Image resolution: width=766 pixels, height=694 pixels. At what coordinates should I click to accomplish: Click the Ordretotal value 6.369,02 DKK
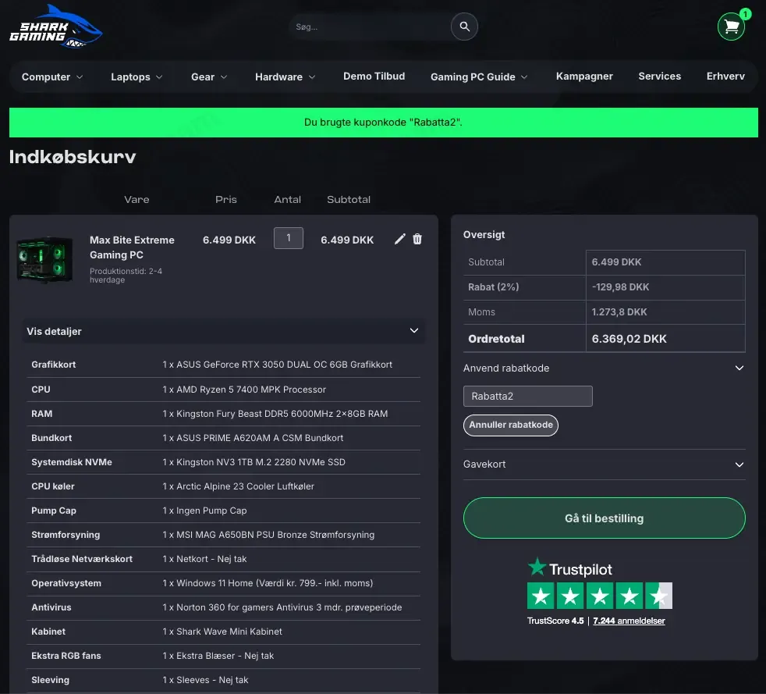coord(629,339)
